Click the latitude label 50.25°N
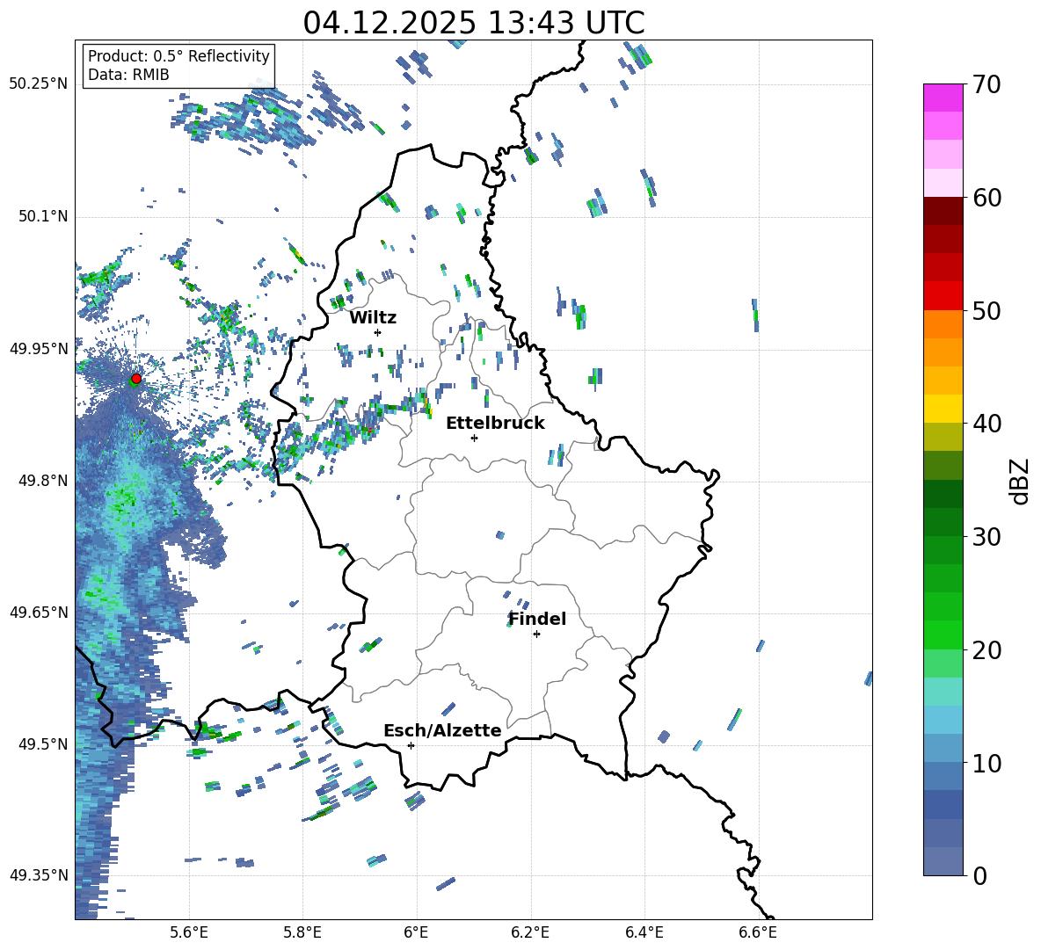Screen dimensions: 1041x950 pos(39,84)
